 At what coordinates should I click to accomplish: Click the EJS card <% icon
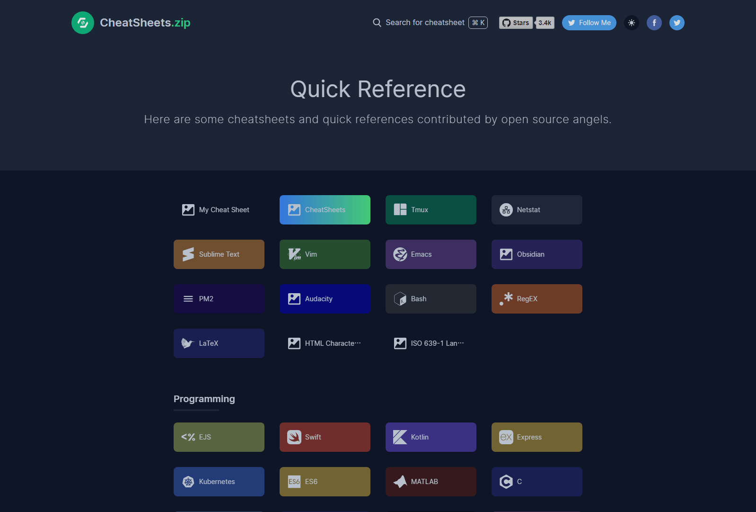click(x=188, y=437)
